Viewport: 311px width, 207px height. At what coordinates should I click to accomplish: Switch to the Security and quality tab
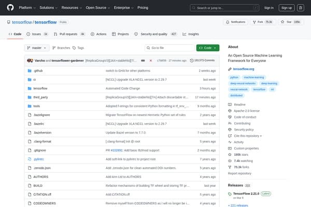pyautogui.click(x=155, y=34)
